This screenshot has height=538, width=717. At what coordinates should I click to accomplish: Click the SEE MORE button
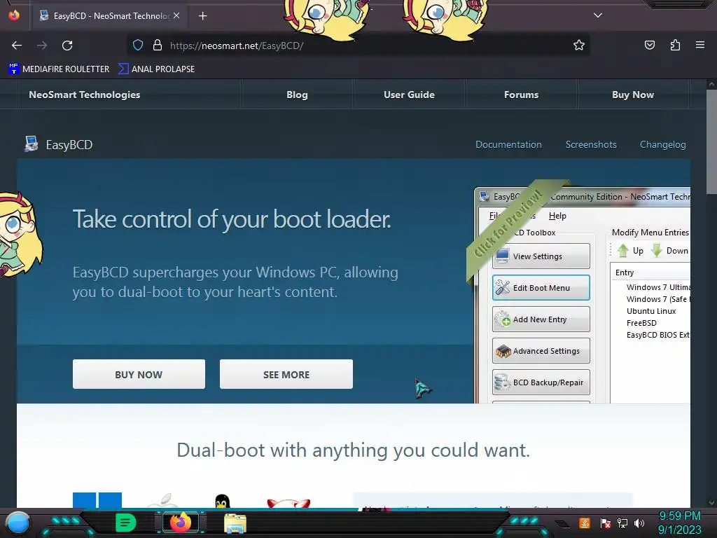[286, 374]
